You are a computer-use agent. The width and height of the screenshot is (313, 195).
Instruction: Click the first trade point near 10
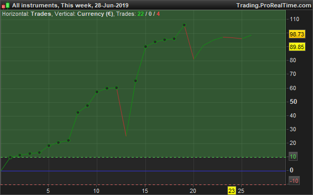click(x=11, y=158)
